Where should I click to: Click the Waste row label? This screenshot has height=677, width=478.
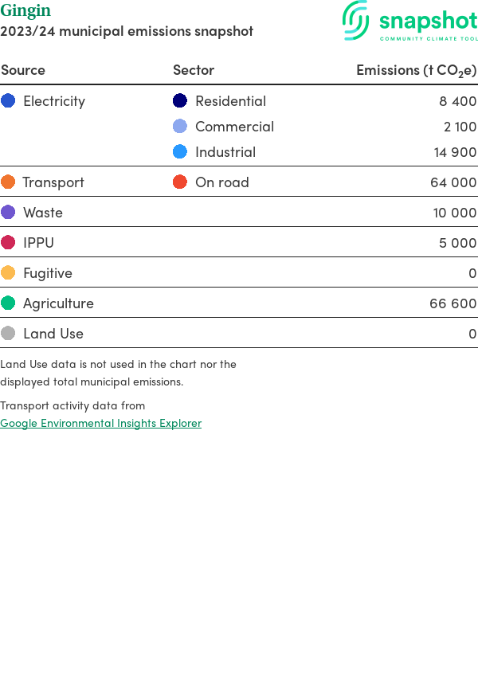(42, 212)
